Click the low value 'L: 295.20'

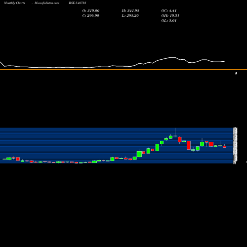point(130,16)
